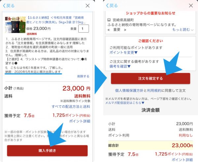Screen dimensions: 198x162
Task: Open the rice product thumbnail image
Action: [15, 25]
